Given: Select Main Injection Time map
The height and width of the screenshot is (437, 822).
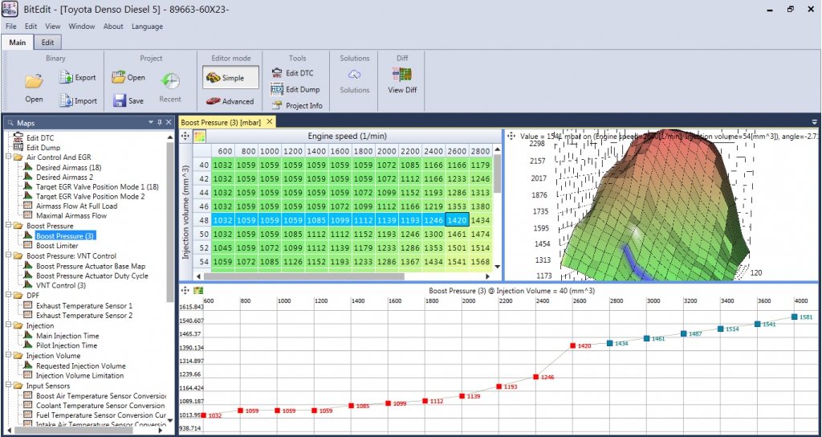Looking at the screenshot, I should [x=67, y=336].
